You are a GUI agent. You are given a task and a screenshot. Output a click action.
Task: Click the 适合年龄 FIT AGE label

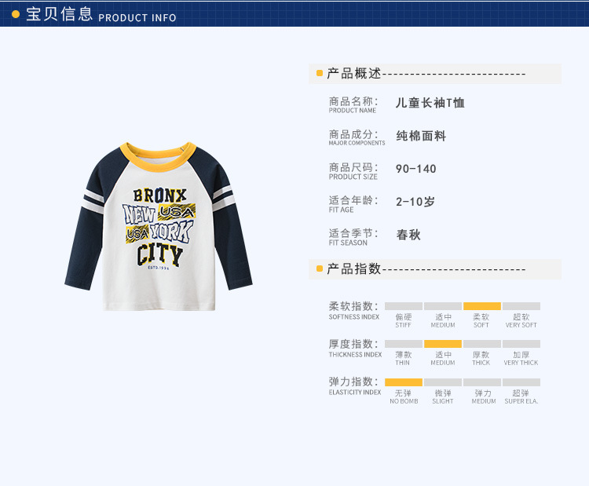tap(353, 204)
